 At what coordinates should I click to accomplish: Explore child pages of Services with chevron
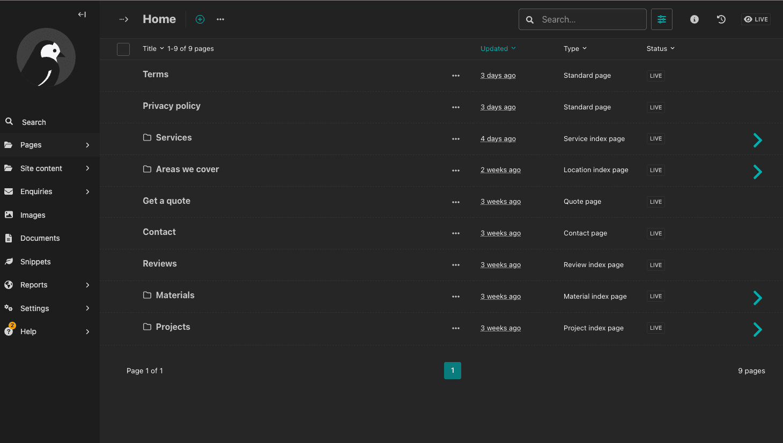coord(758,140)
